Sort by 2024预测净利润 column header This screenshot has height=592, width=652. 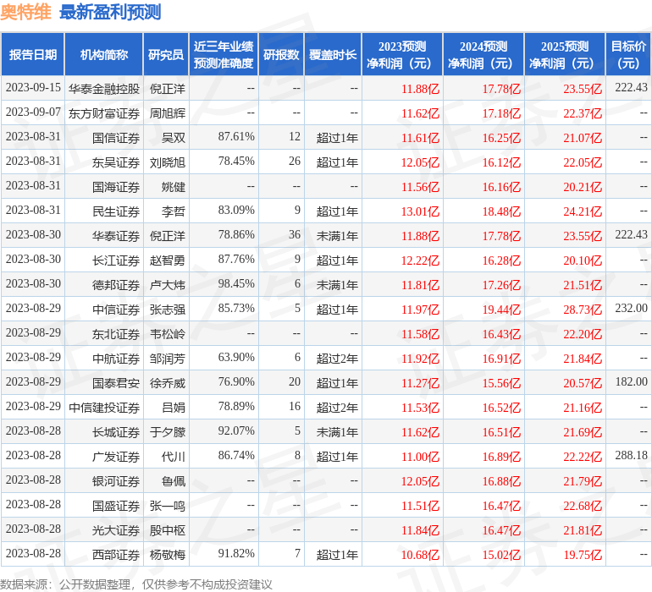[483, 54]
